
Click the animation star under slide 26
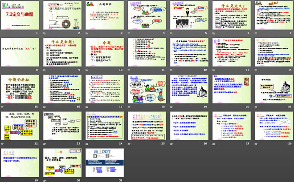(x=171, y=144)
